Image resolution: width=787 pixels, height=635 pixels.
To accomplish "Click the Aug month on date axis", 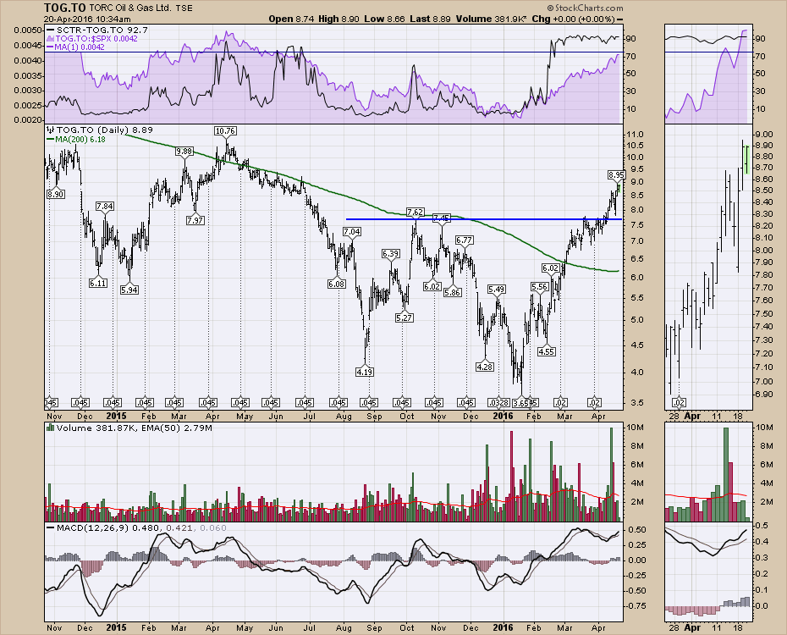I will tap(343, 416).
